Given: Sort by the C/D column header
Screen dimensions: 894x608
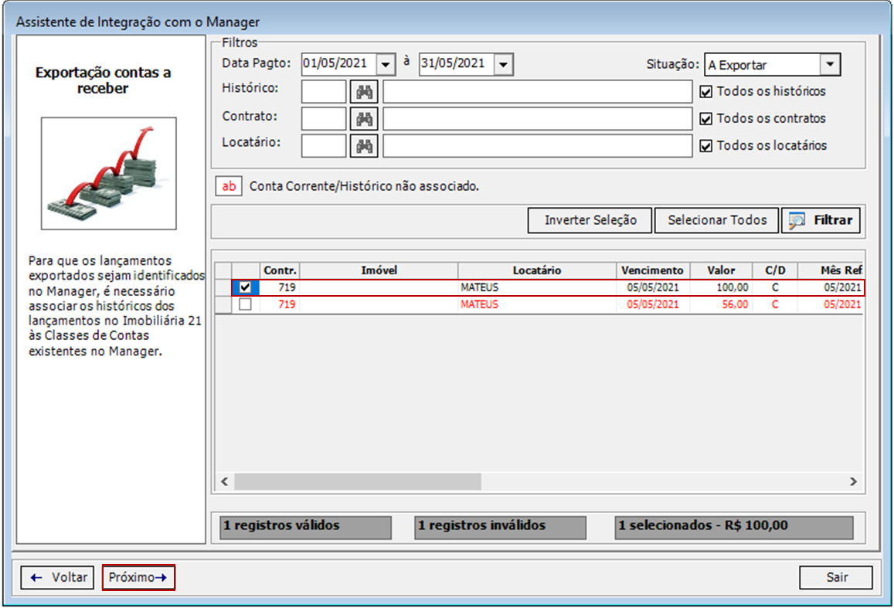Looking at the screenshot, I should coord(775,270).
